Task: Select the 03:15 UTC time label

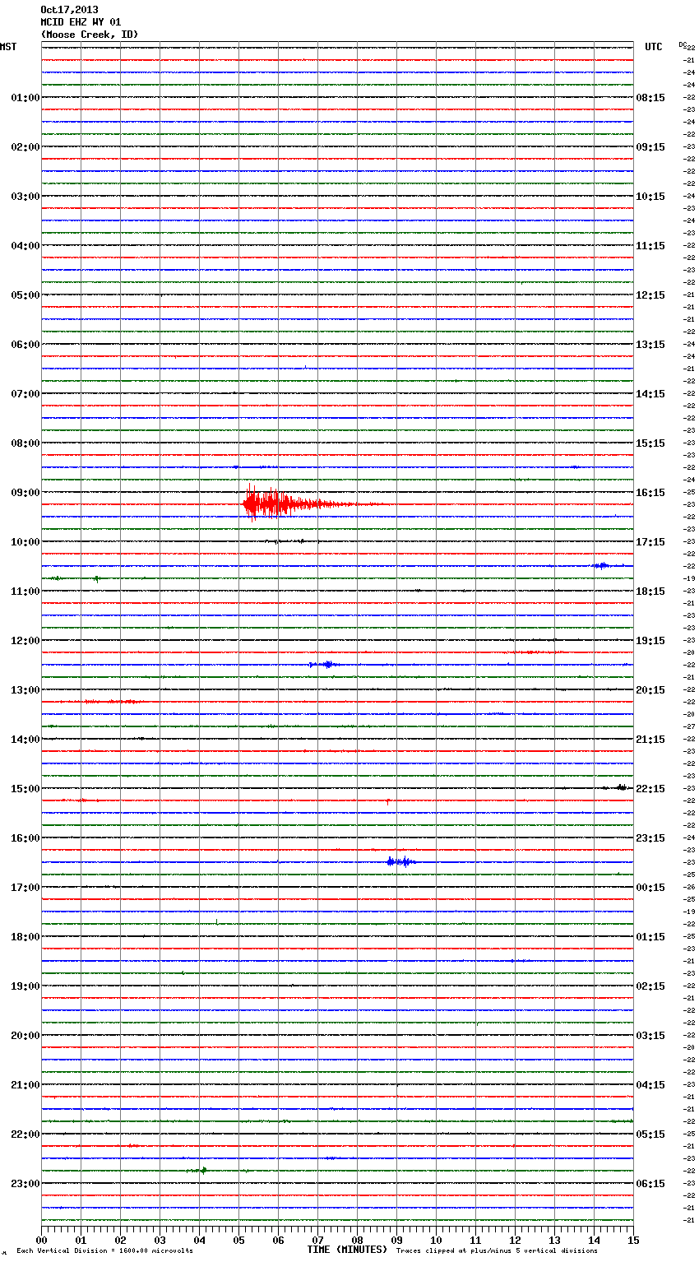Action: (x=650, y=1036)
